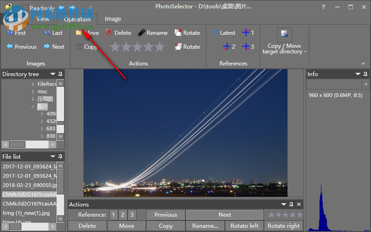371x232 pixels.
Task: Set reference 1 in the ribbon
Action: pyautogui.click(x=248, y=32)
